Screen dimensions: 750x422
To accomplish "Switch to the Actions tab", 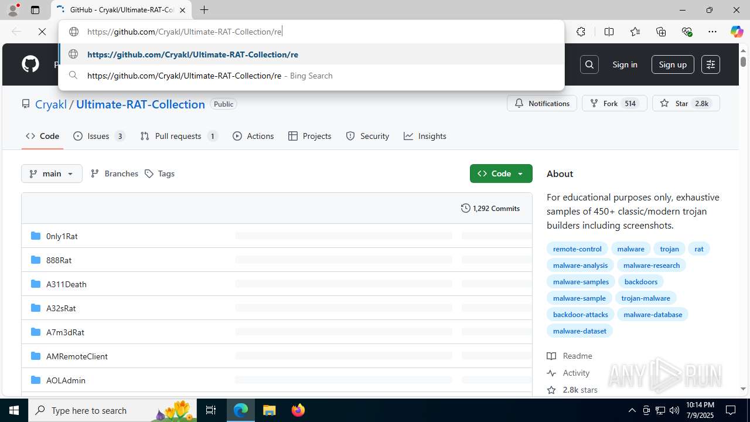I will 253,136.
